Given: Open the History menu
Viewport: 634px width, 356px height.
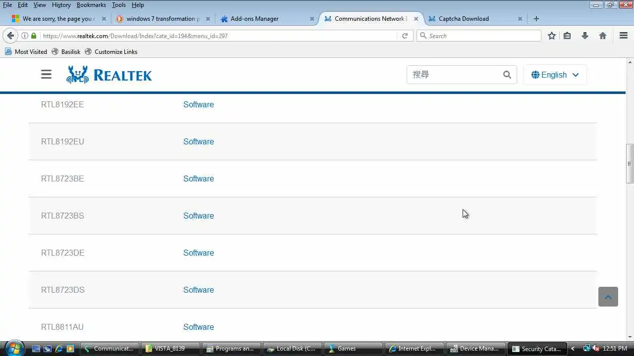Looking at the screenshot, I should point(61,5).
